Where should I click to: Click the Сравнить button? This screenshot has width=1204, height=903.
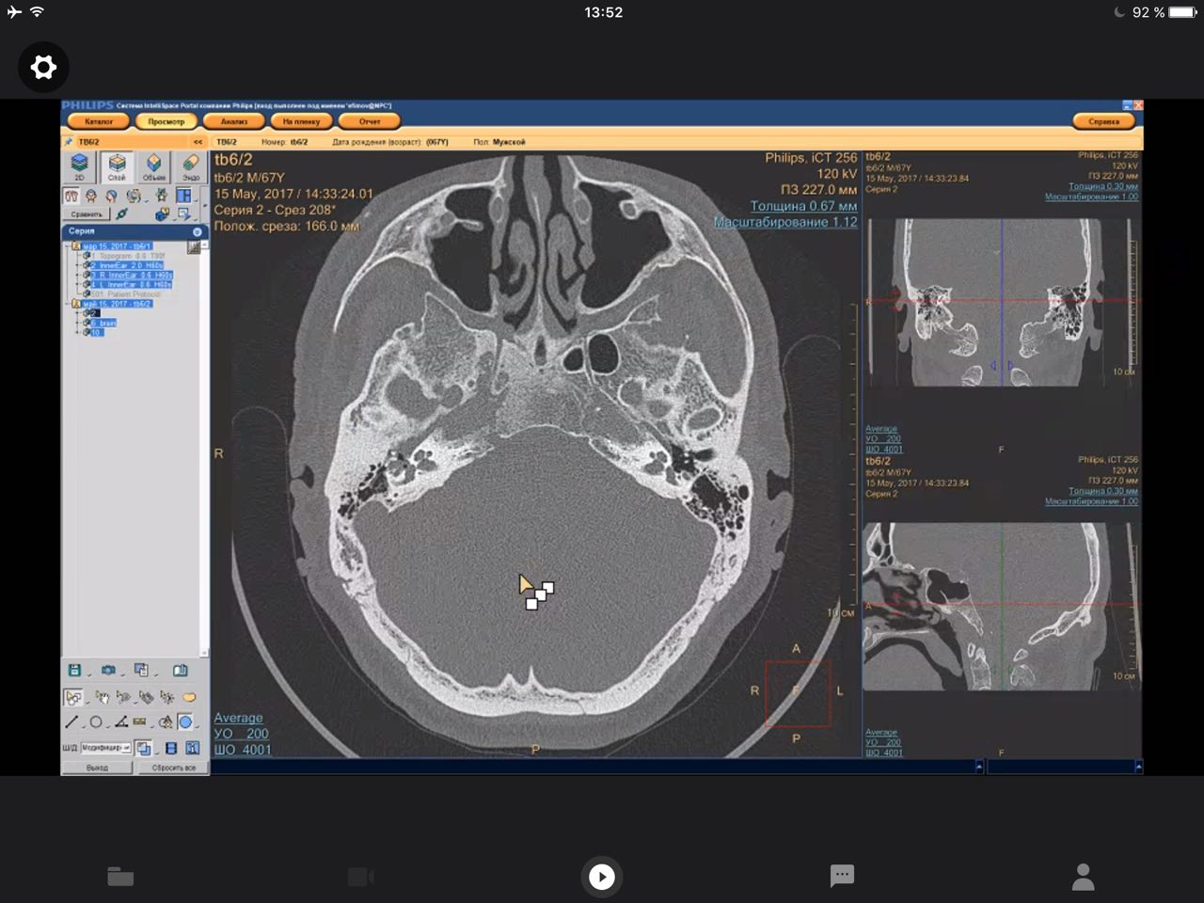(x=87, y=214)
